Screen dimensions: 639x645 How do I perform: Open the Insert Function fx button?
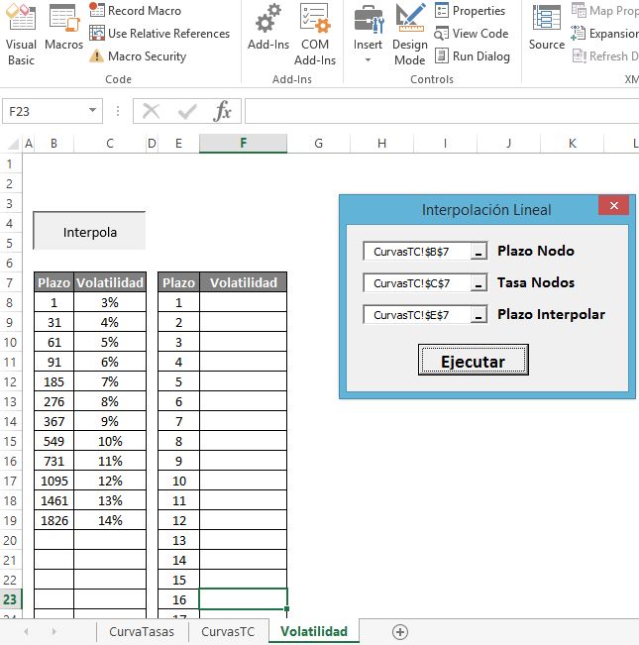223,111
